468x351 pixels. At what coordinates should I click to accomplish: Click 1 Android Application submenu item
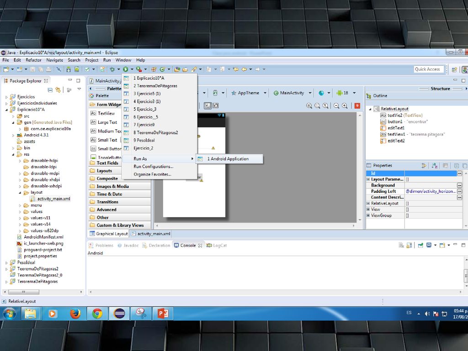coord(229,159)
